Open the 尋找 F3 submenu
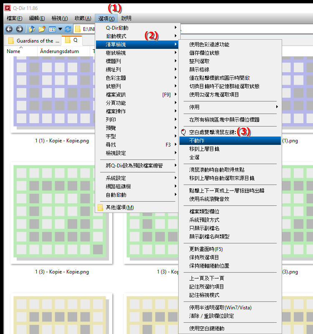The height and width of the screenshot is (334, 313). tap(137, 144)
